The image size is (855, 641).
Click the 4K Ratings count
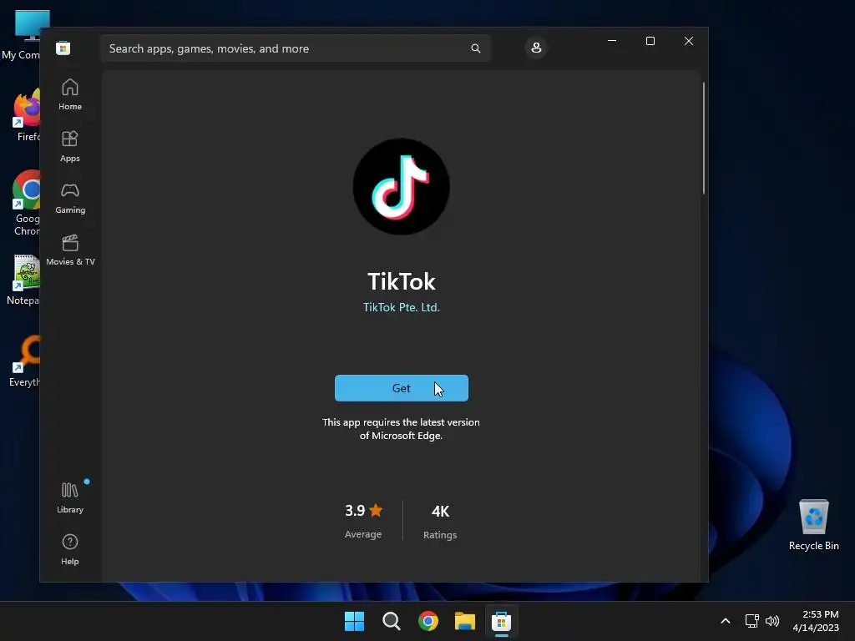[440, 521]
